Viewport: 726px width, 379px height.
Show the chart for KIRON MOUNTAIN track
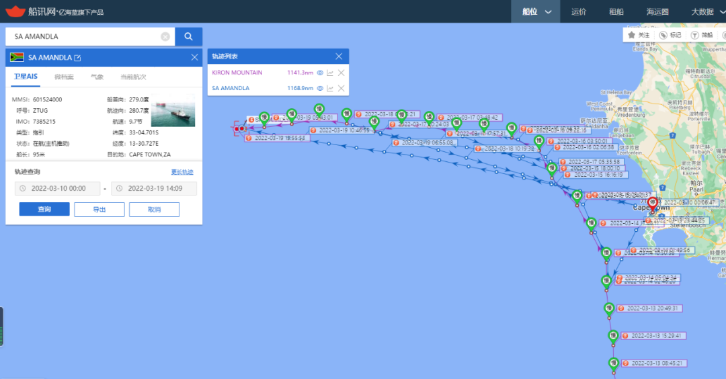tap(331, 73)
